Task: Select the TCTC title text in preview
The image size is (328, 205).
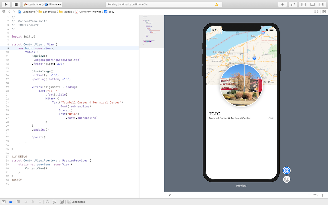Action: click(215, 114)
